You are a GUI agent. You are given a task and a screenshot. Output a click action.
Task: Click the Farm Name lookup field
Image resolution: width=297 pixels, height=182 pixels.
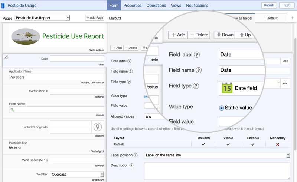pyautogui.click(x=56, y=110)
